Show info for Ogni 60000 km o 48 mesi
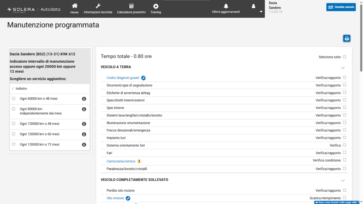This screenshot has width=363, height=204. point(84,99)
